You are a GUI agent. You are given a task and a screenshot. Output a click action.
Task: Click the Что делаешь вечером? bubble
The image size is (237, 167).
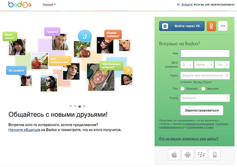tap(111, 66)
